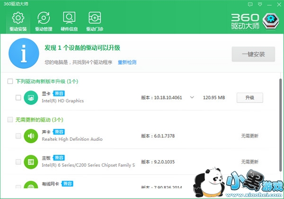
Task: Switch to 驱动管理 tab
Action: click(44, 22)
